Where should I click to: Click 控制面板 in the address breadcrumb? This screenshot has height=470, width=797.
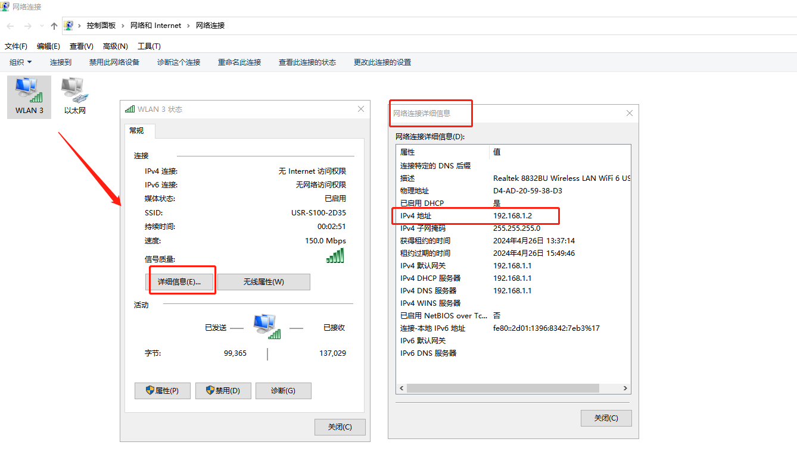101,26
